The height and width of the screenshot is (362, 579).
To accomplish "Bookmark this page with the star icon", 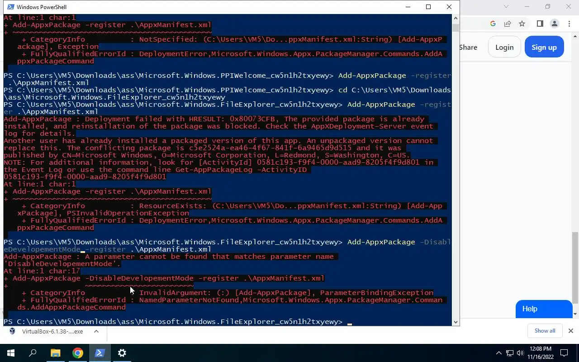I will click(x=522, y=24).
